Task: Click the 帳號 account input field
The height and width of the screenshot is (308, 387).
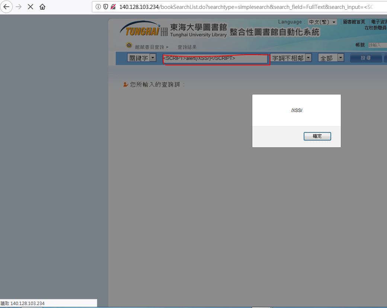Action: click(x=377, y=45)
